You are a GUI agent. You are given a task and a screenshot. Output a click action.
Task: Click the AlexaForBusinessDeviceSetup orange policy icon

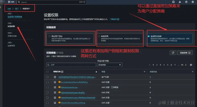point(59,103)
